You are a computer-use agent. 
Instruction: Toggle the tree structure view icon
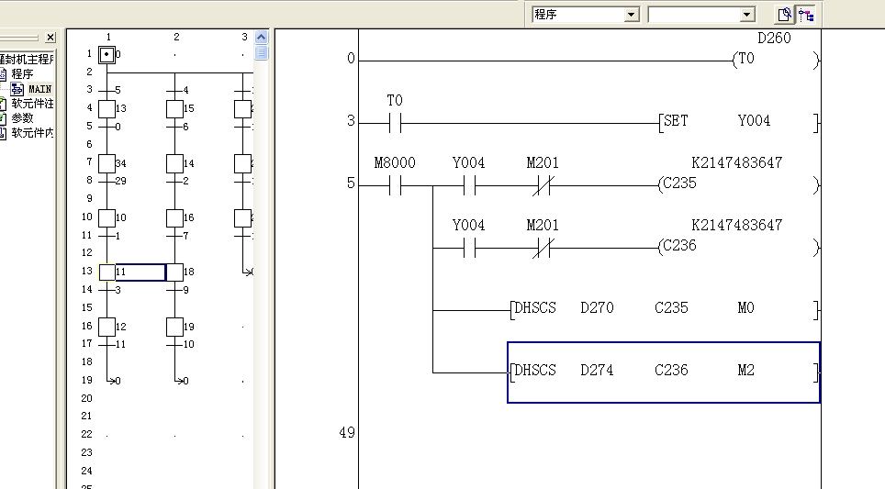806,15
